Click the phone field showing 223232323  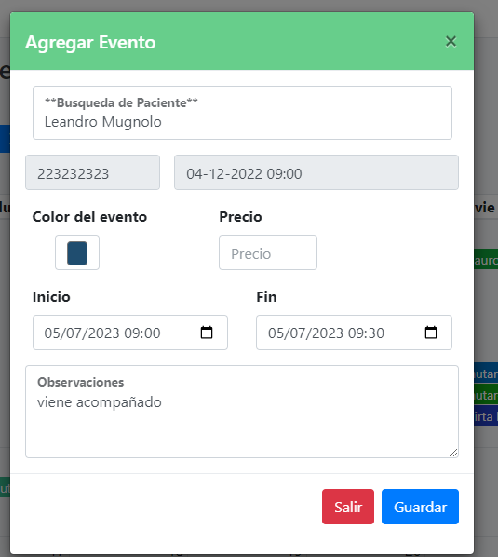[92, 172]
